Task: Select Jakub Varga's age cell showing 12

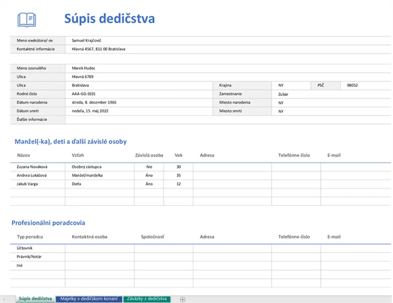Action: (x=178, y=184)
